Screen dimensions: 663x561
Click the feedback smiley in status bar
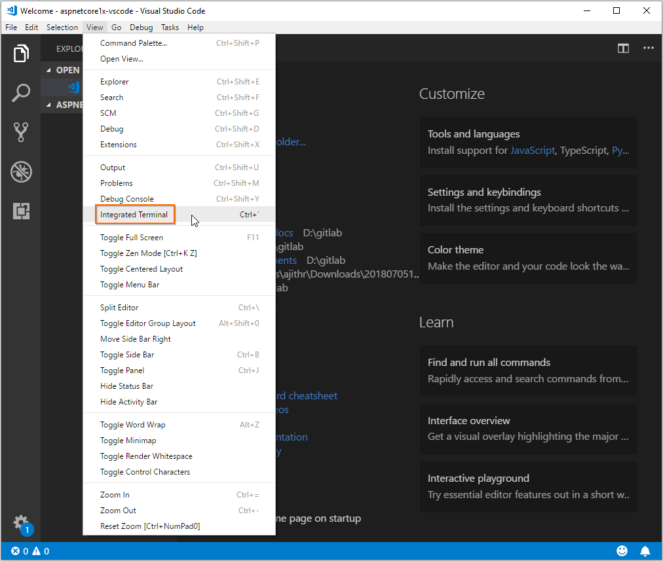(x=622, y=551)
